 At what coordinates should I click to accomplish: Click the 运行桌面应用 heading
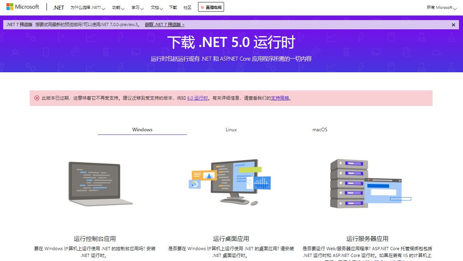point(231,239)
